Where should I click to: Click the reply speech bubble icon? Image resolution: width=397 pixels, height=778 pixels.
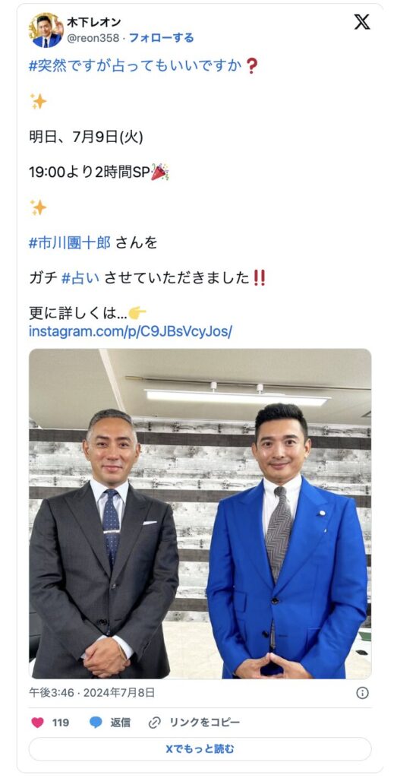[96, 723]
